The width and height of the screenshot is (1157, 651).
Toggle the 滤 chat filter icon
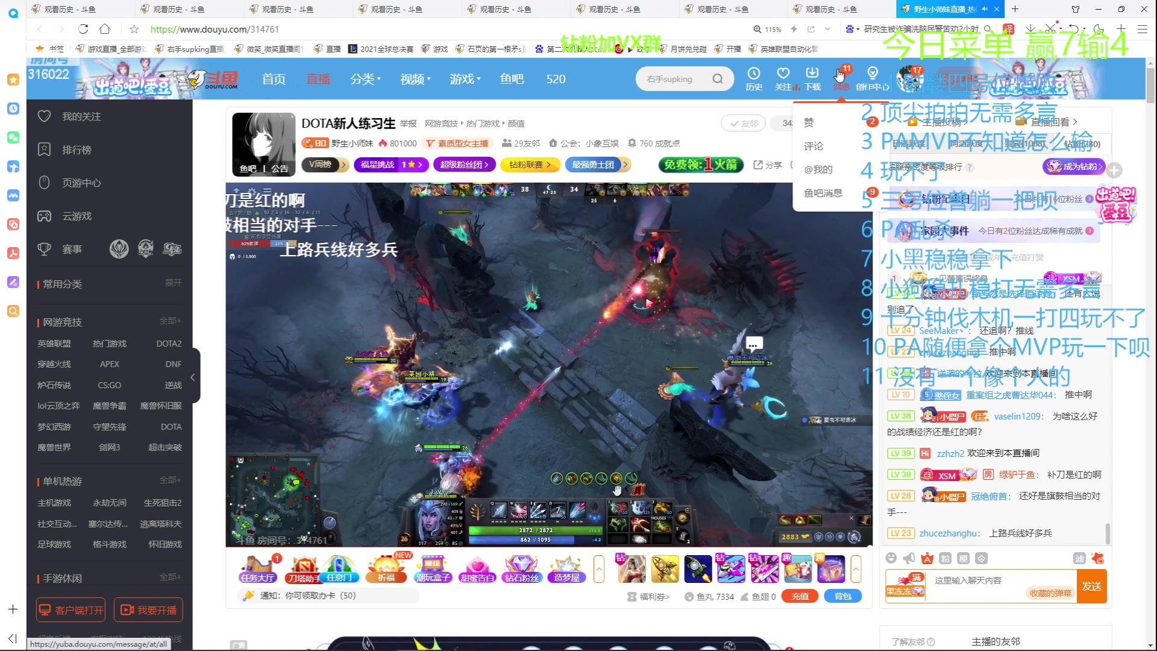[x=1079, y=558]
